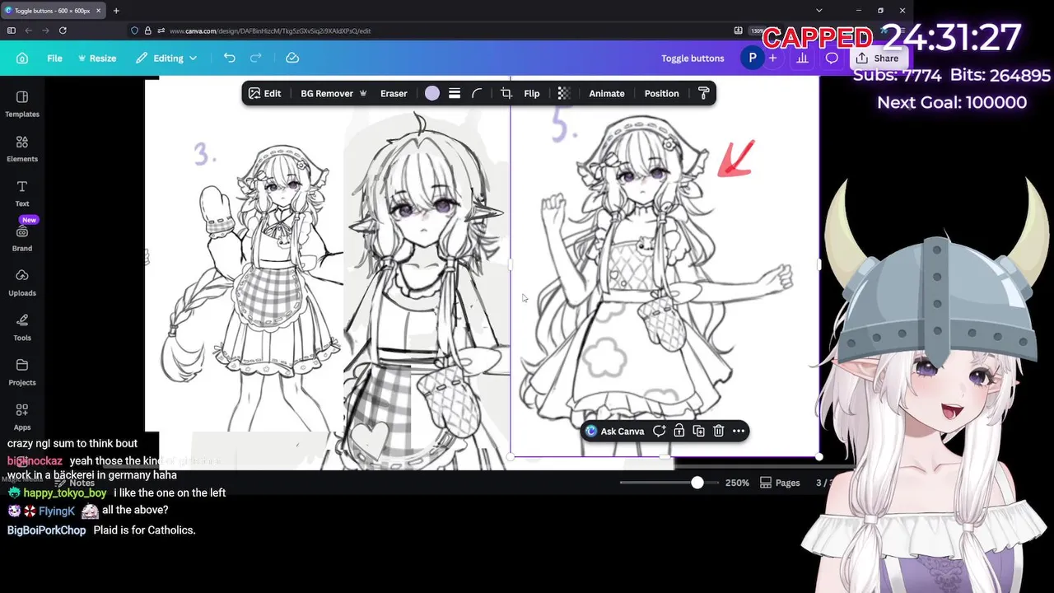Reload the browser page
The width and height of the screenshot is (1054, 593).
[63, 30]
